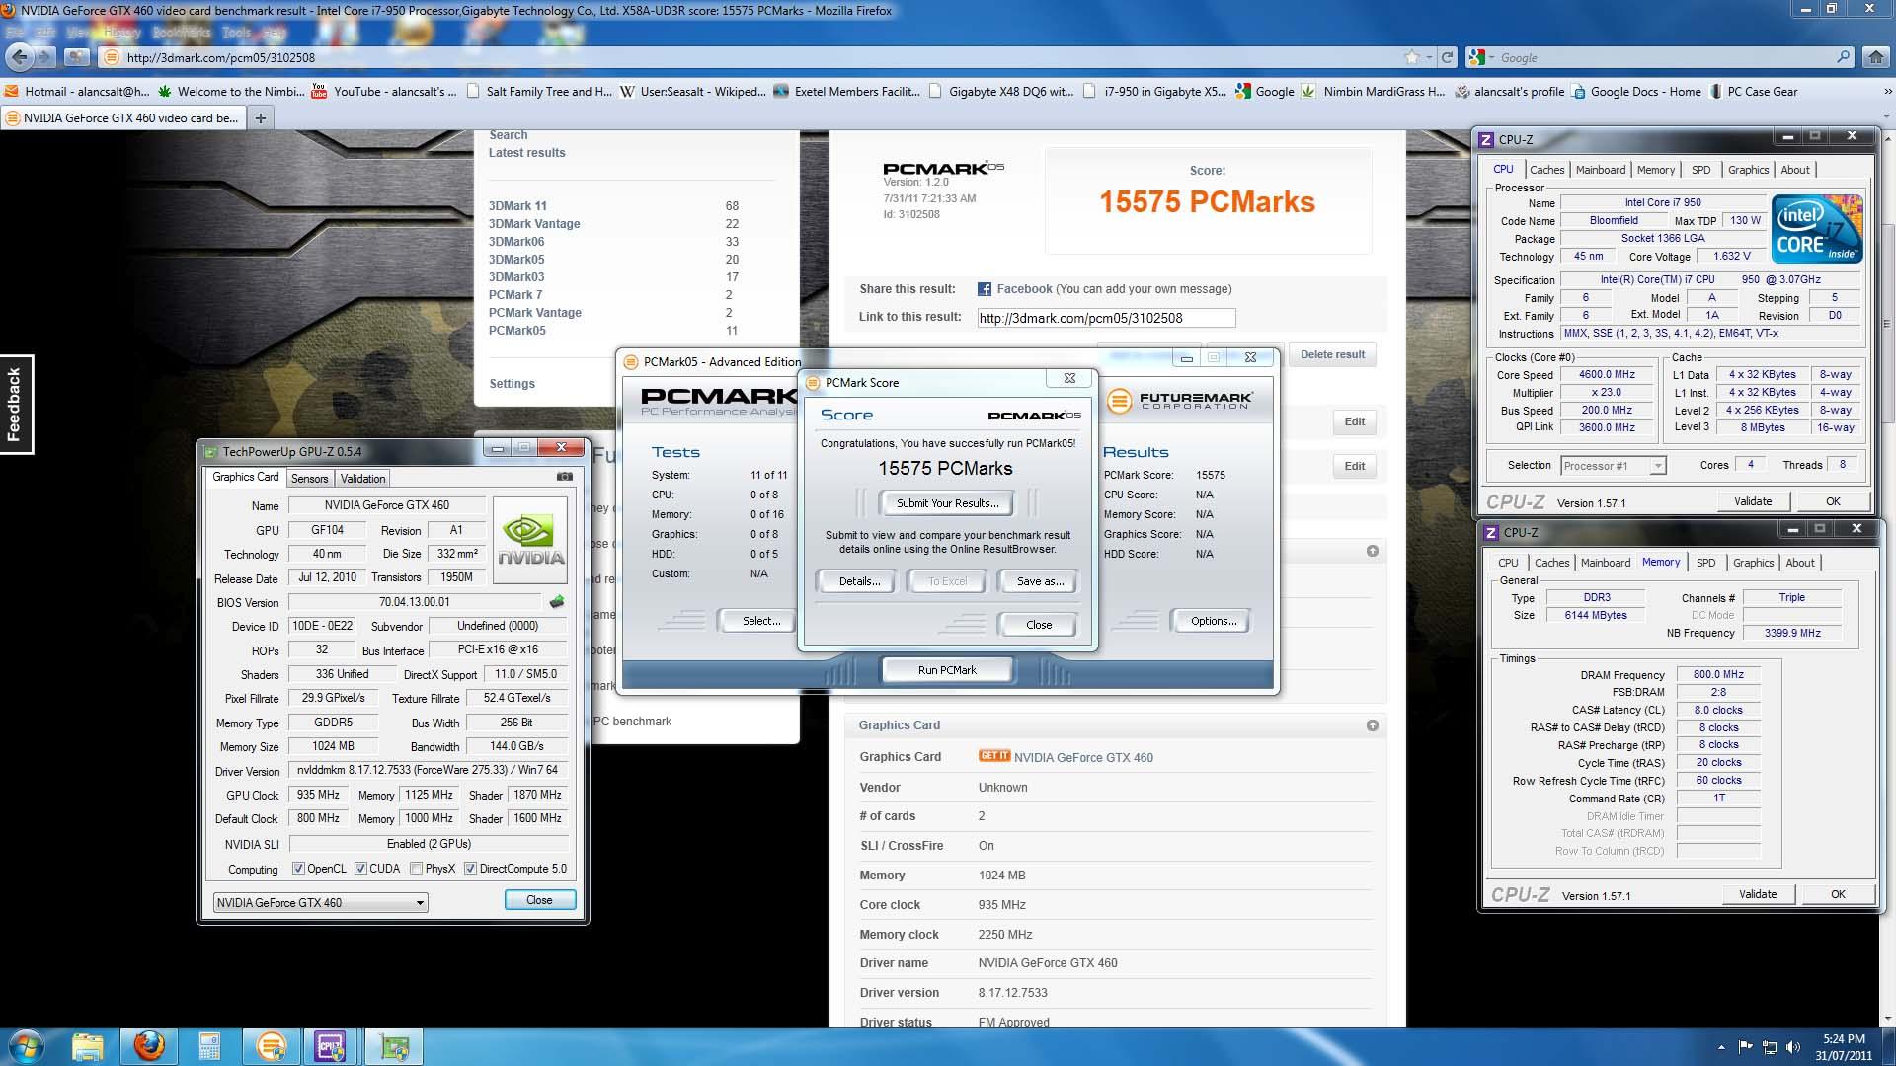Open Firefox home page icon
Image resolution: width=1896 pixels, height=1066 pixels.
(1875, 57)
